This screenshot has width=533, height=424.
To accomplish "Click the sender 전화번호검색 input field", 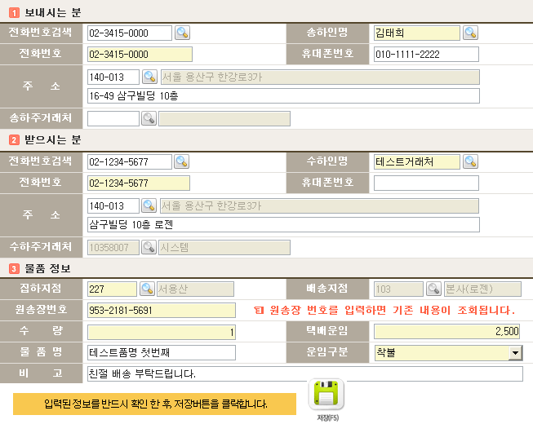I will [130, 33].
